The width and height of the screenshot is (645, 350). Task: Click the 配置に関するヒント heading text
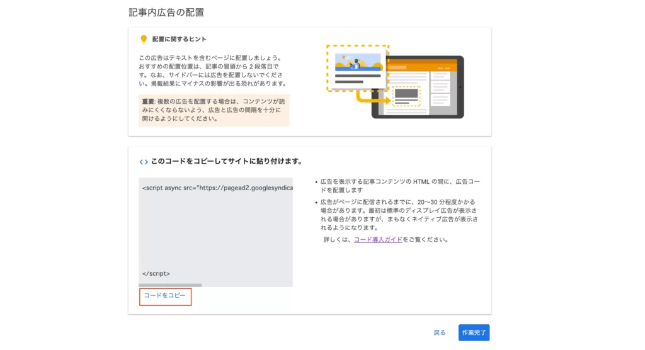click(180, 39)
